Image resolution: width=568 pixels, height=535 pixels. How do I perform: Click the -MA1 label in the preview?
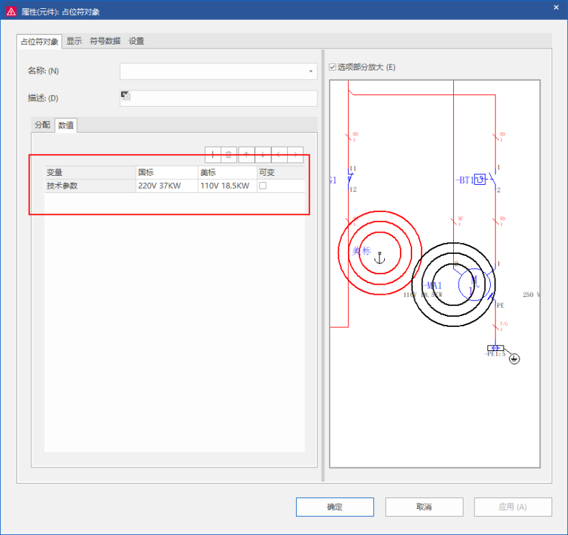tap(433, 285)
